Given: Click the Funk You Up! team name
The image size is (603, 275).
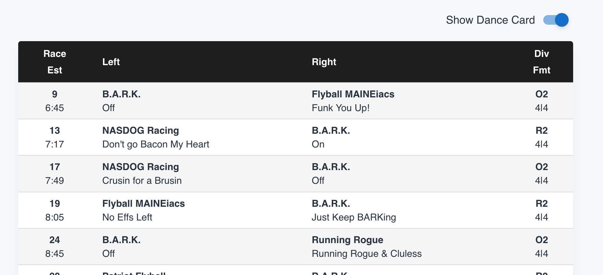Looking at the screenshot, I should (x=340, y=108).
